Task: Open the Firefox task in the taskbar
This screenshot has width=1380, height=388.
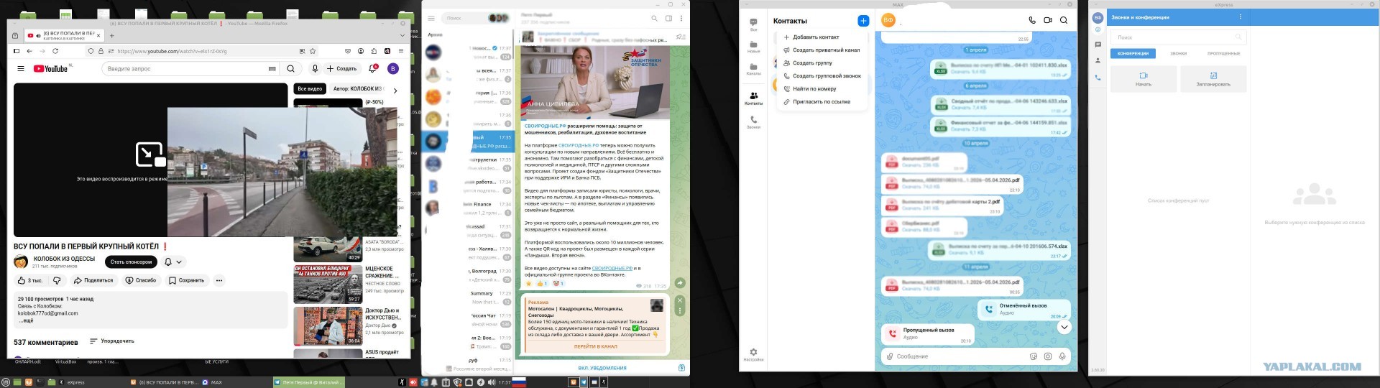Action: (x=165, y=382)
